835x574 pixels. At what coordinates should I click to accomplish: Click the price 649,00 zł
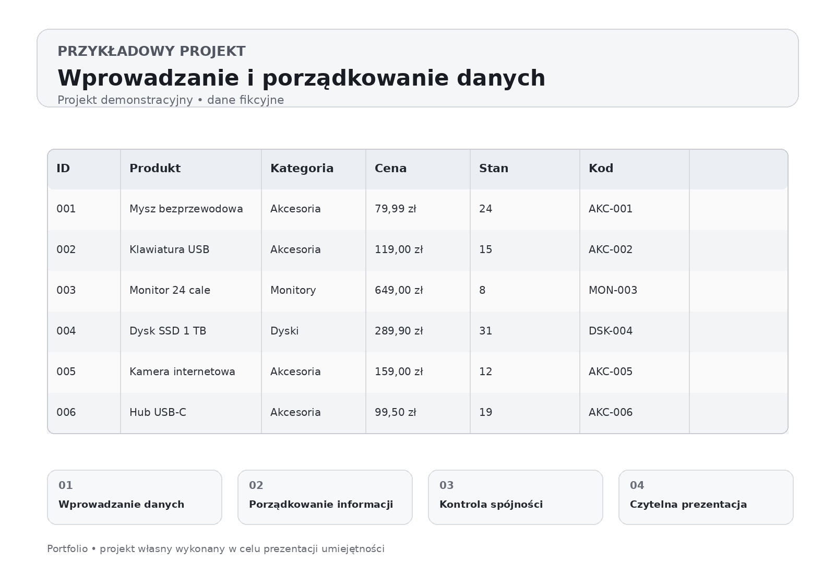click(x=399, y=291)
